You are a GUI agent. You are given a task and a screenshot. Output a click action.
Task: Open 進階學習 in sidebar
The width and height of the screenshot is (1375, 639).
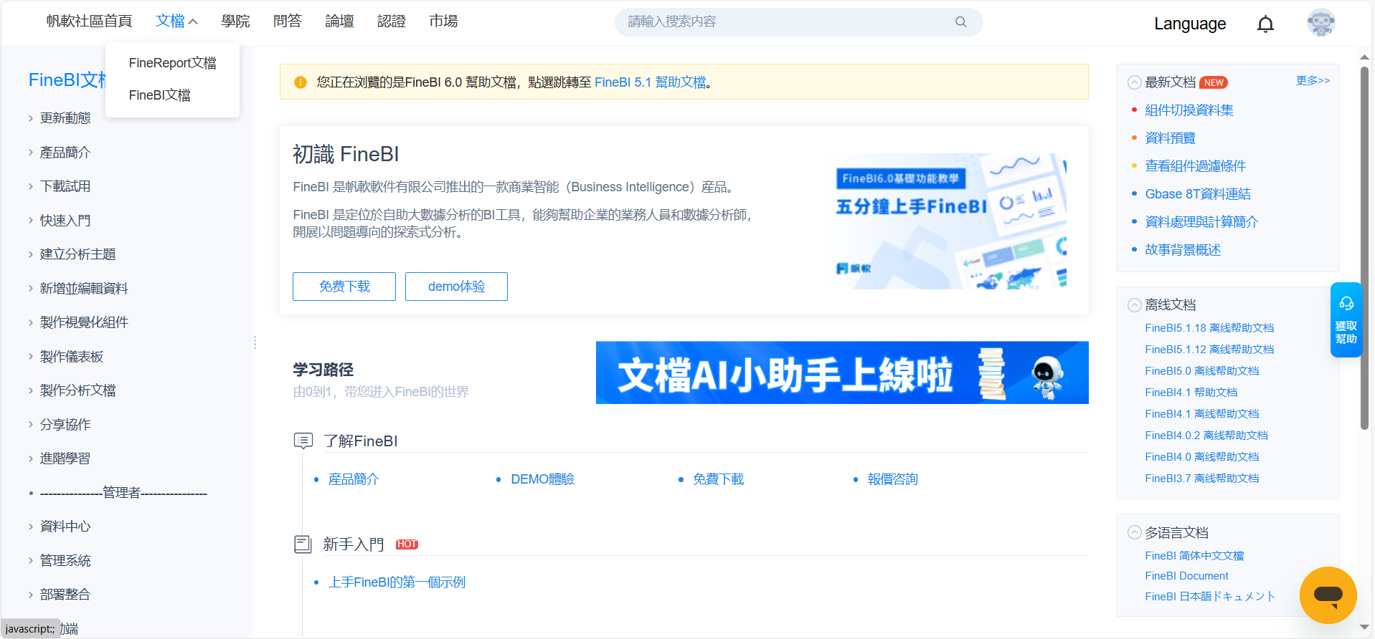[65, 458]
